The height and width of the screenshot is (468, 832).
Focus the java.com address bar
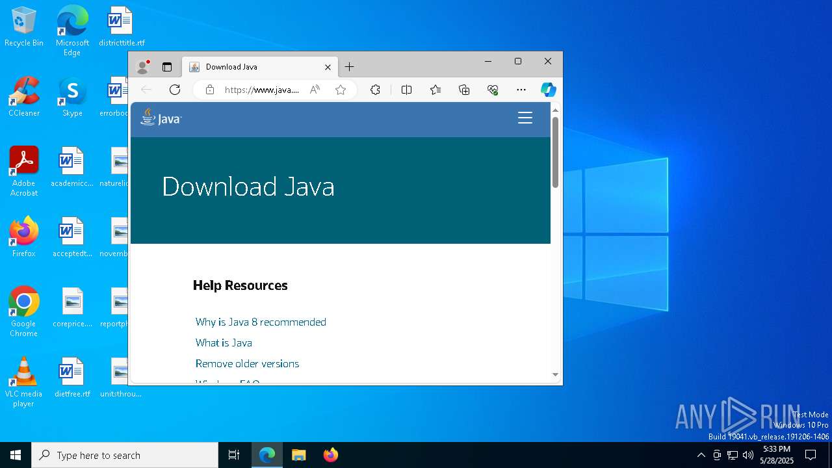point(262,90)
